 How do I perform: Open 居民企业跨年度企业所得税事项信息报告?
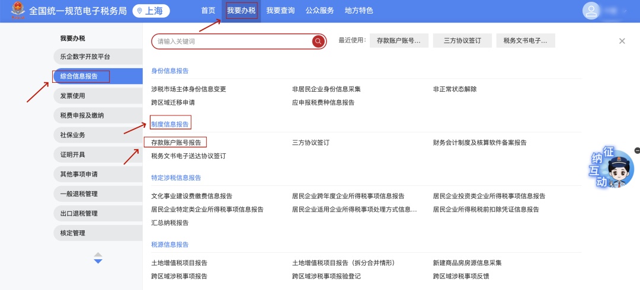click(x=348, y=196)
